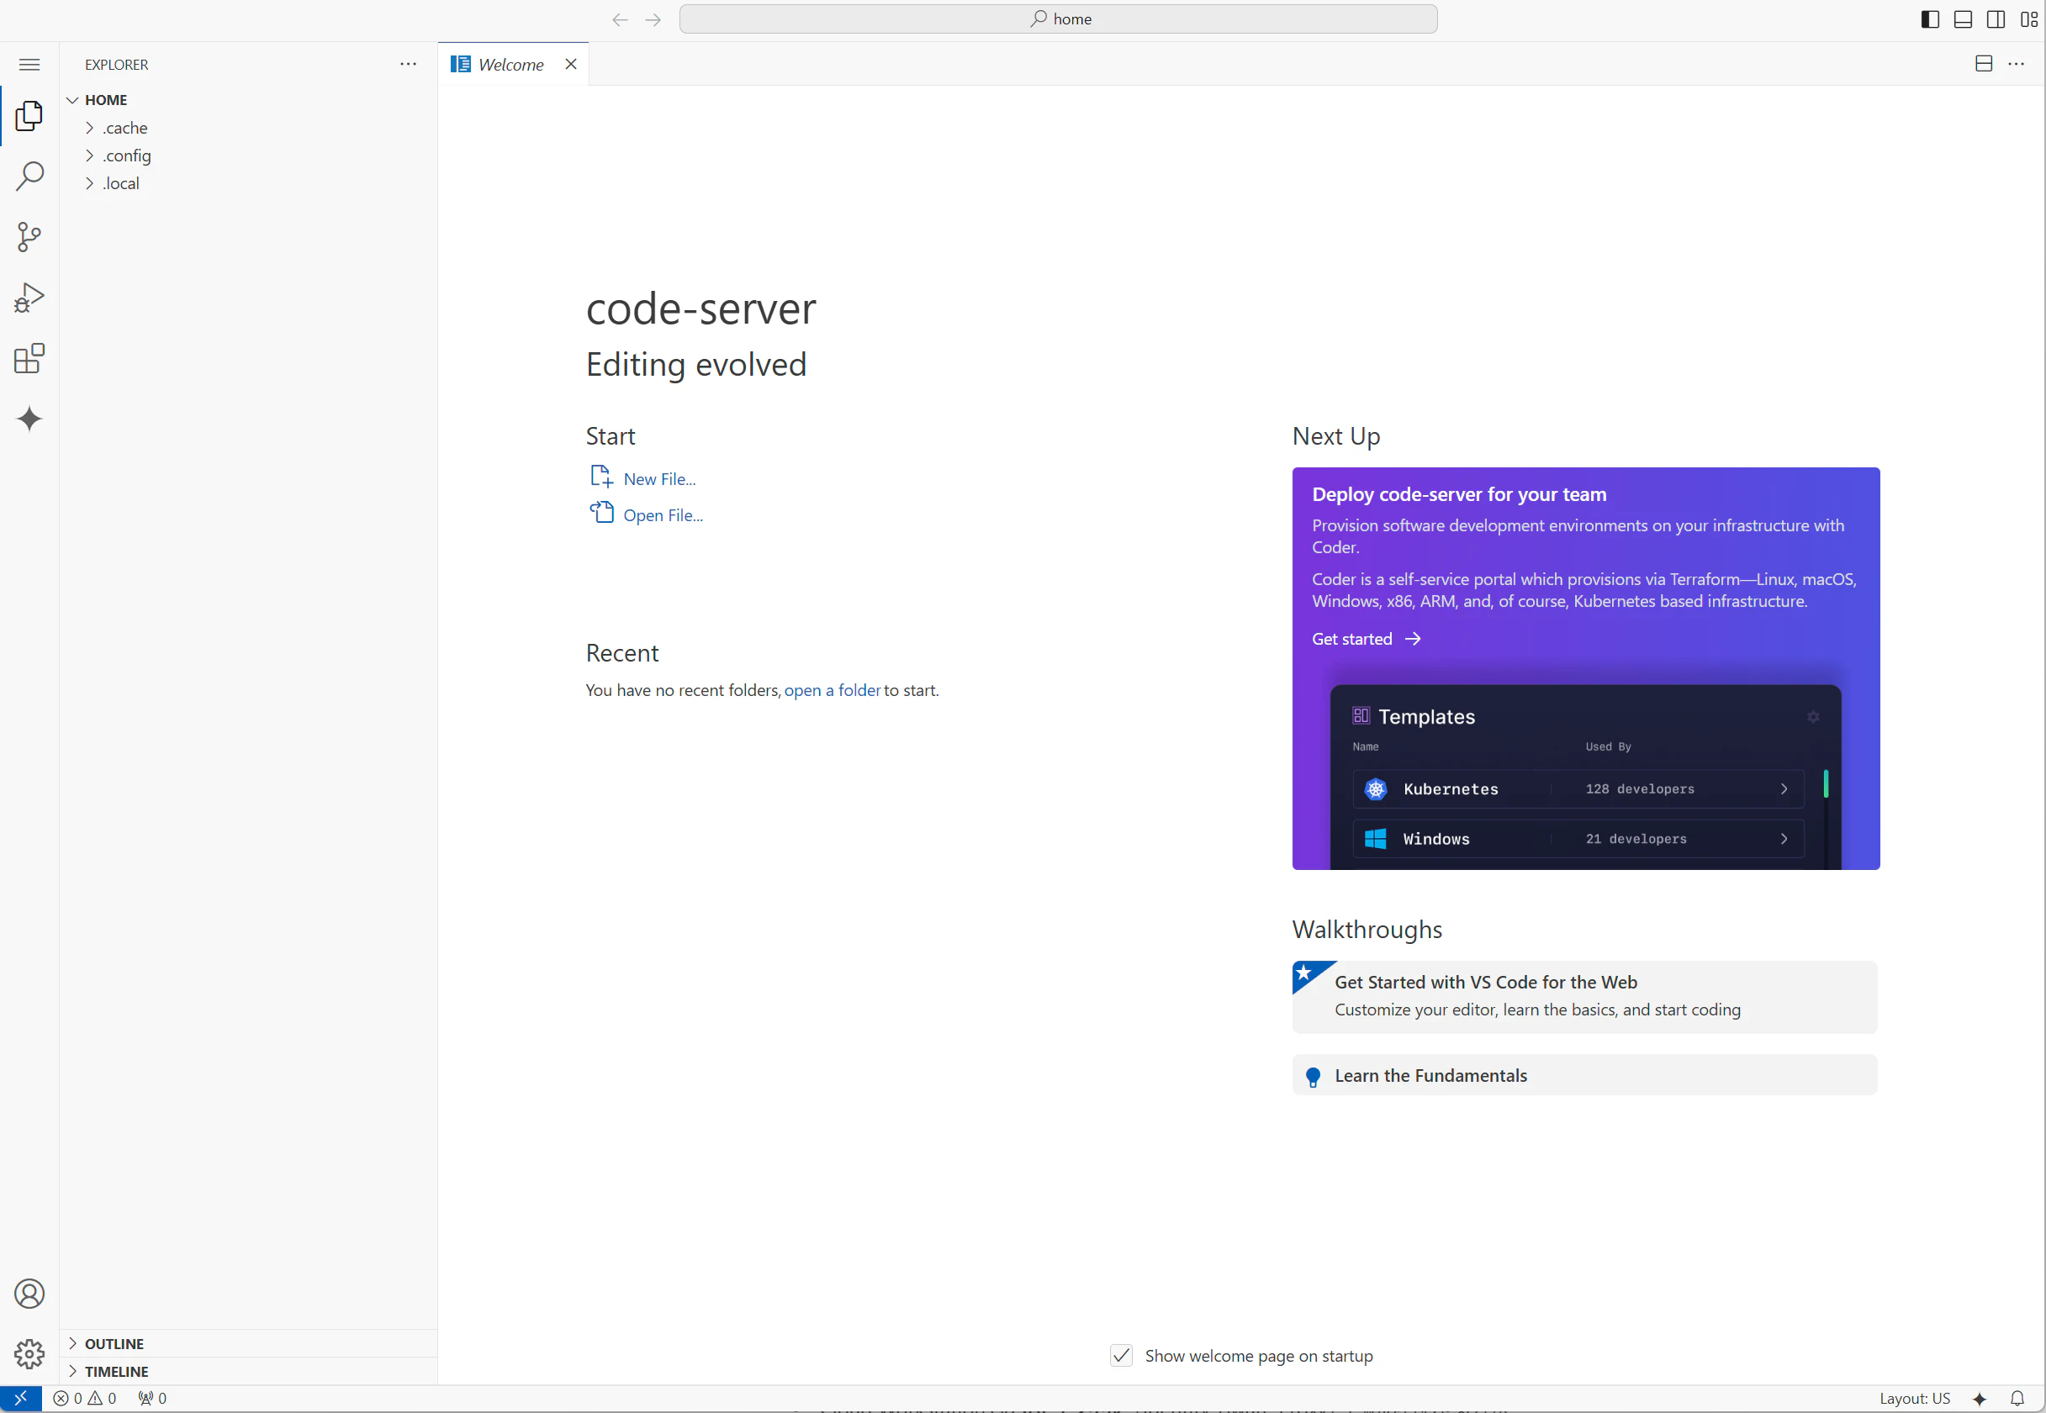The width and height of the screenshot is (2046, 1413).
Task: Open the Source Control view
Action: 29,236
